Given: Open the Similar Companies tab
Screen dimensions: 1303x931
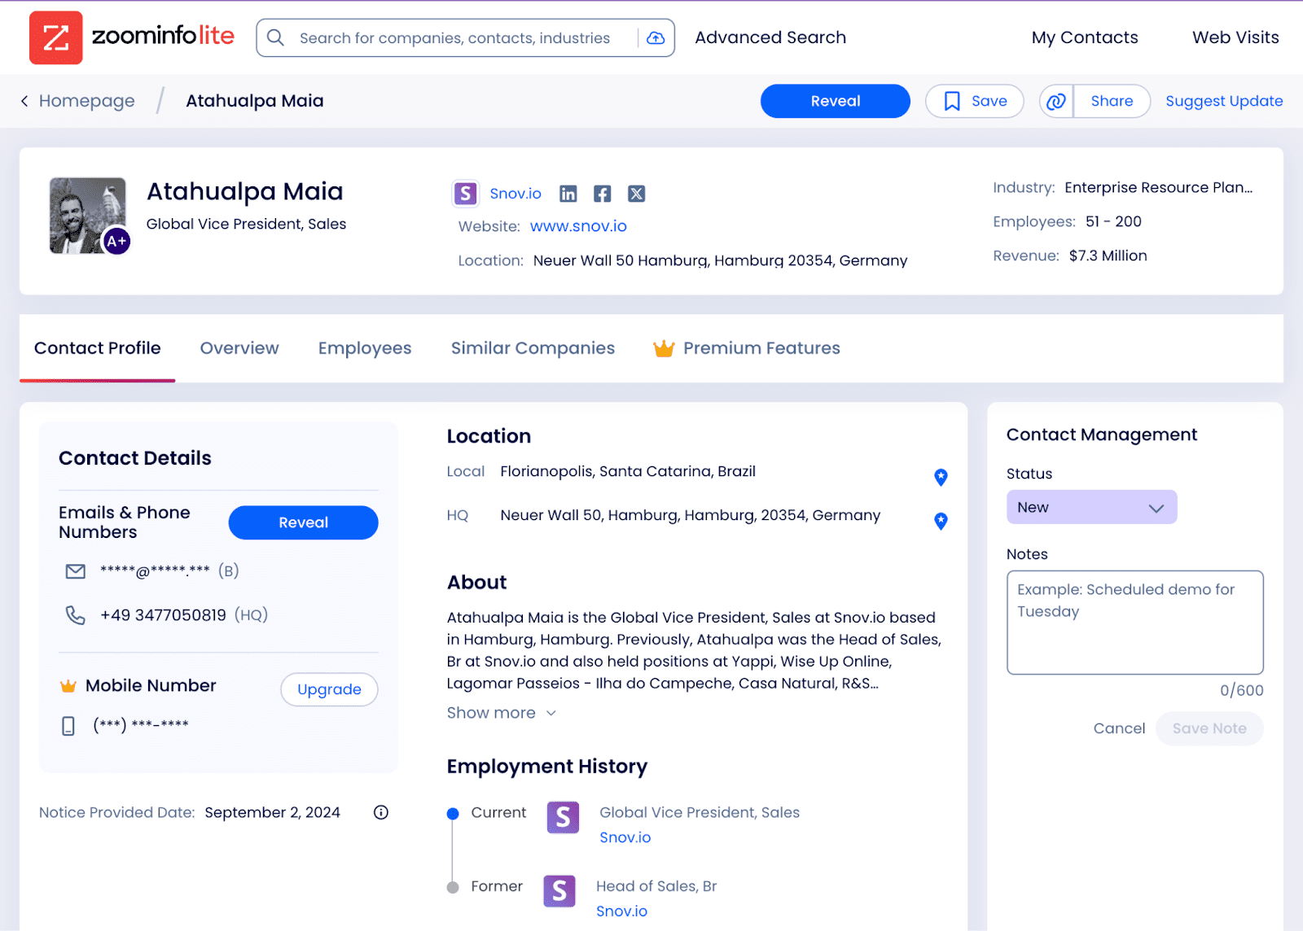Looking at the screenshot, I should pyautogui.click(x=533, y=348).
